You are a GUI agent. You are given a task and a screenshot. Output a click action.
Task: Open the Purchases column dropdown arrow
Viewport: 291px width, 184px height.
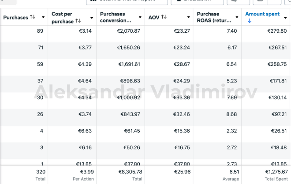pos(43,17)
